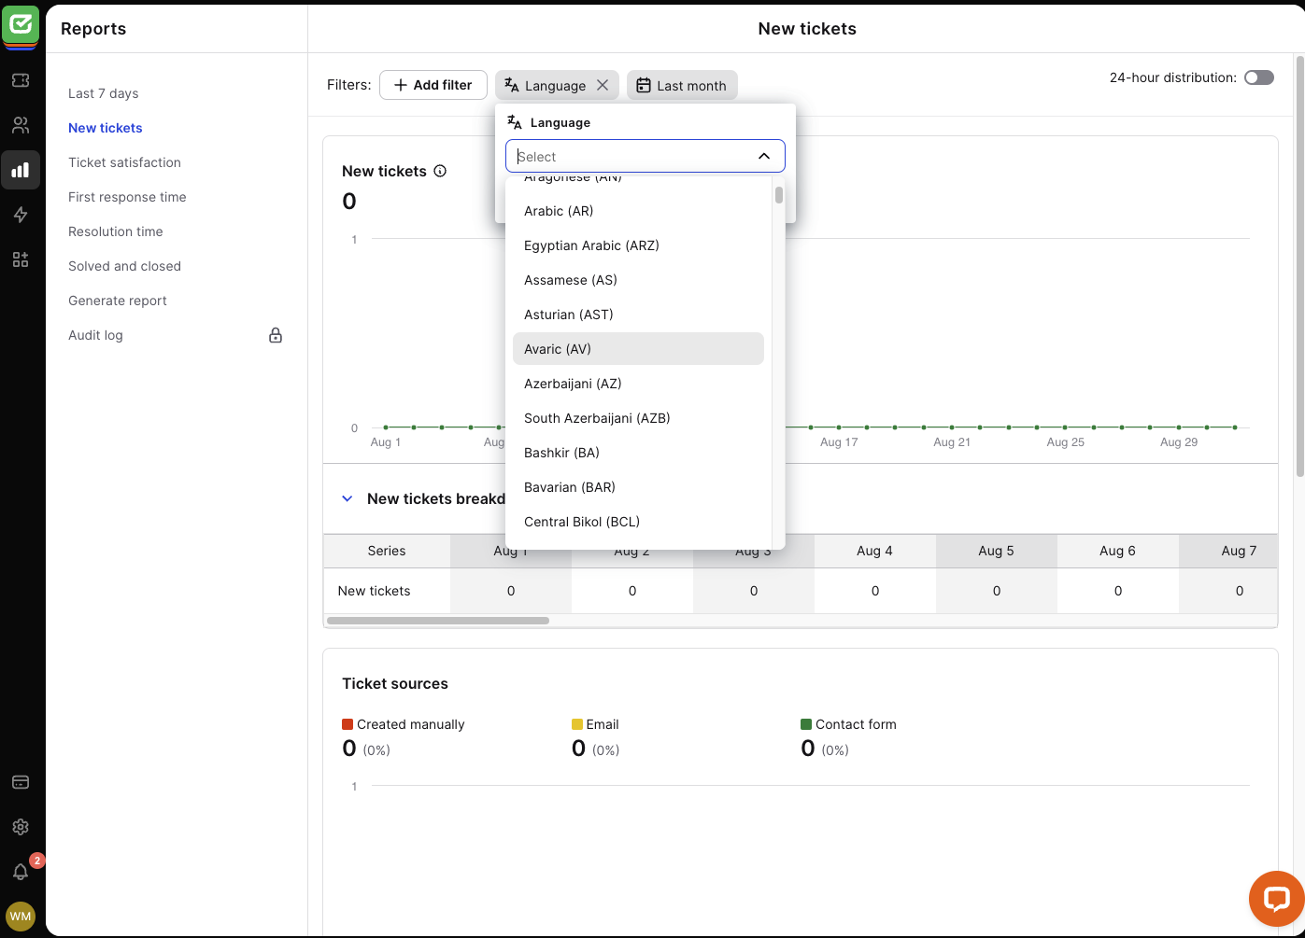The height and width of the screenshot is (938, 1305).
Task: Click the green app logo icon
Action: [x=21, y=25]
